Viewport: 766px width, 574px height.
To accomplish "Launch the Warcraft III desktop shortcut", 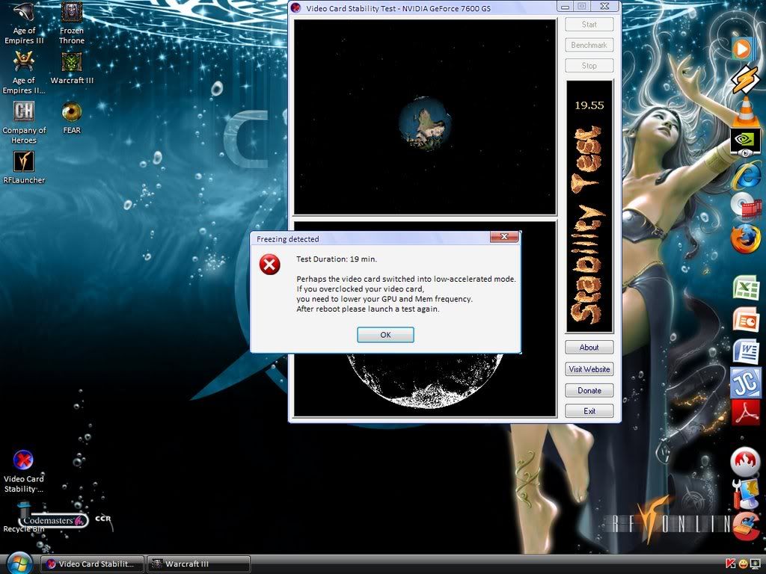I will pos(72,67).
